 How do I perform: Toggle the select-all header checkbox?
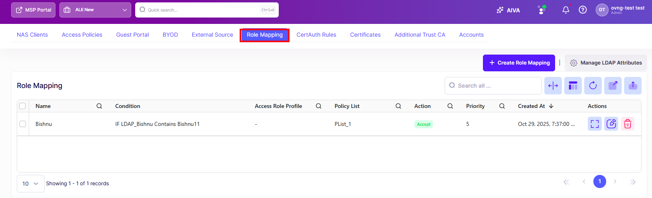pos(22,106)
